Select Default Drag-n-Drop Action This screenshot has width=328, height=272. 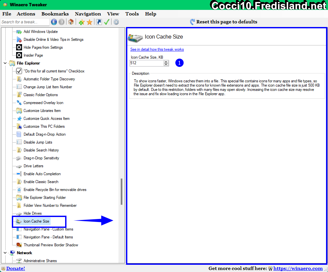tap(44, 134)
